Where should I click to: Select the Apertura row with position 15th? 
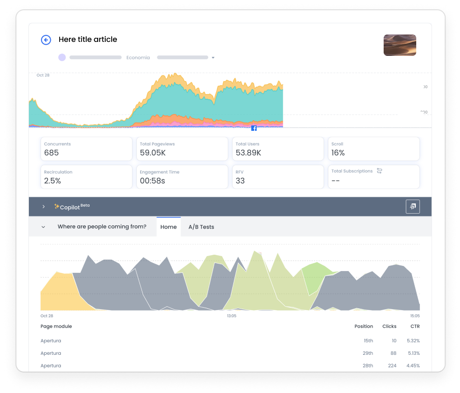click(230, 341)
